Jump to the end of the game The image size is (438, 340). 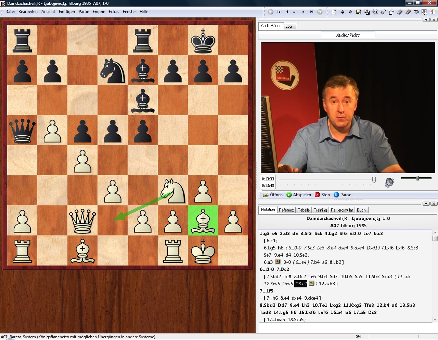pyautogui.click(x=311, y=12)
